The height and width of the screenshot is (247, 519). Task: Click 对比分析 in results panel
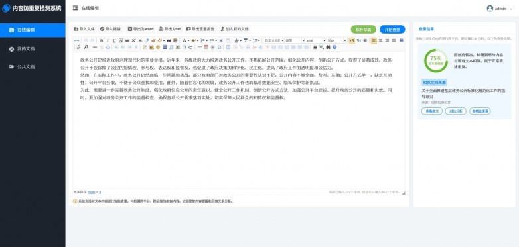tap(456, 111)
